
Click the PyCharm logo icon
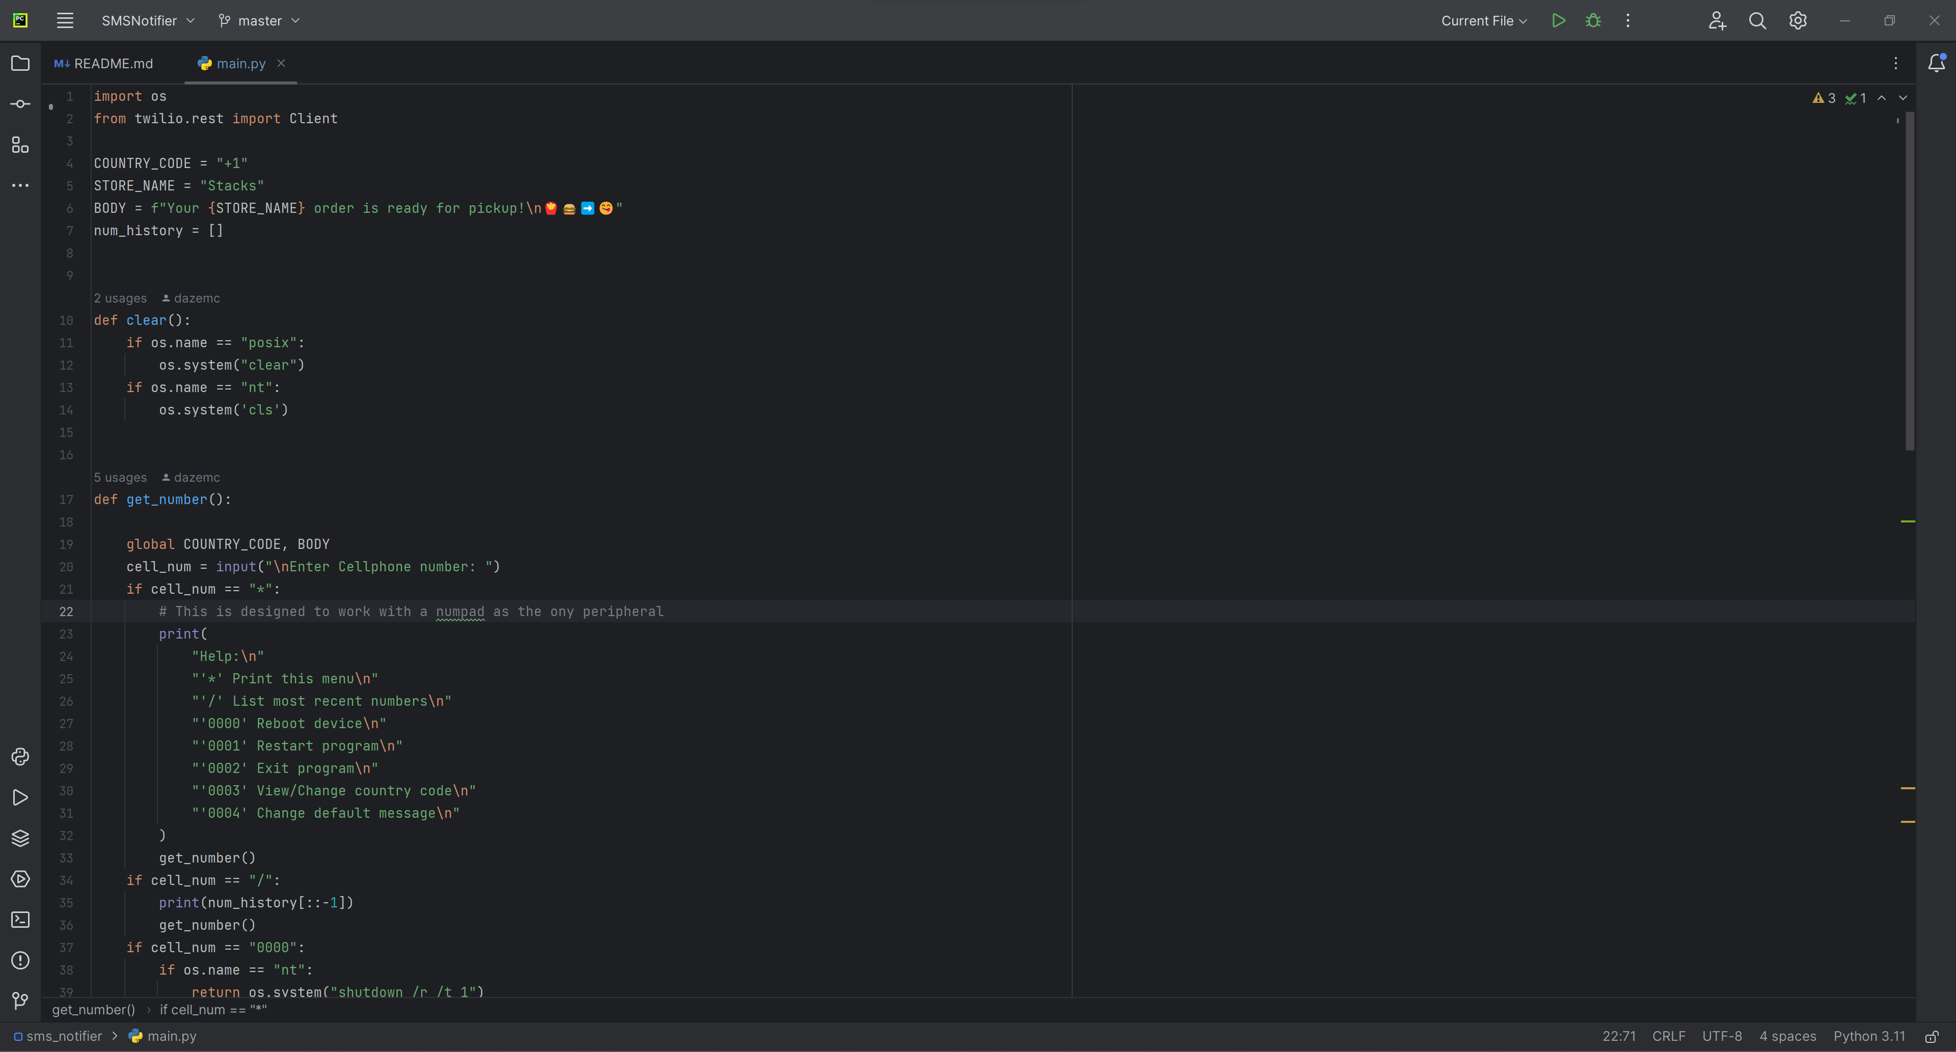(20, 20)
